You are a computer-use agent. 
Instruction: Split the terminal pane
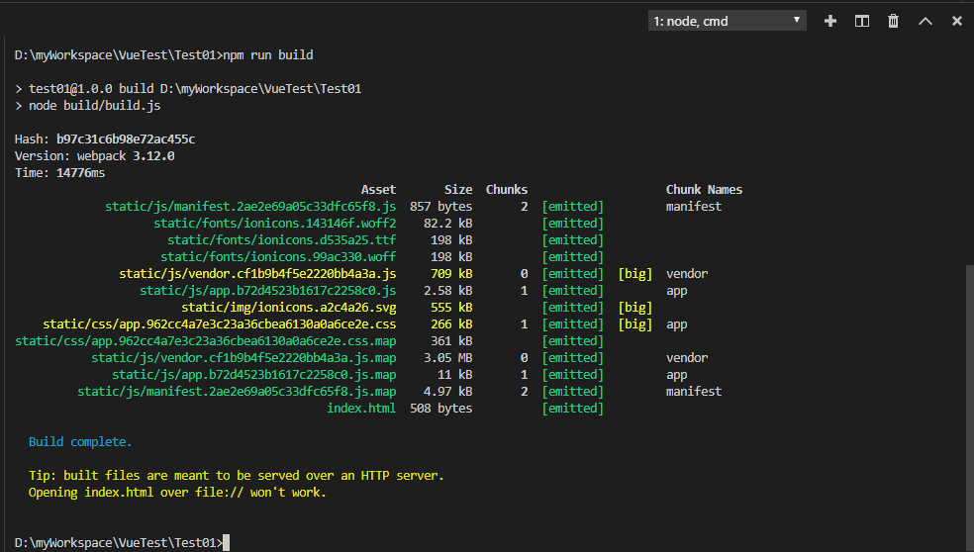point(861,21)
